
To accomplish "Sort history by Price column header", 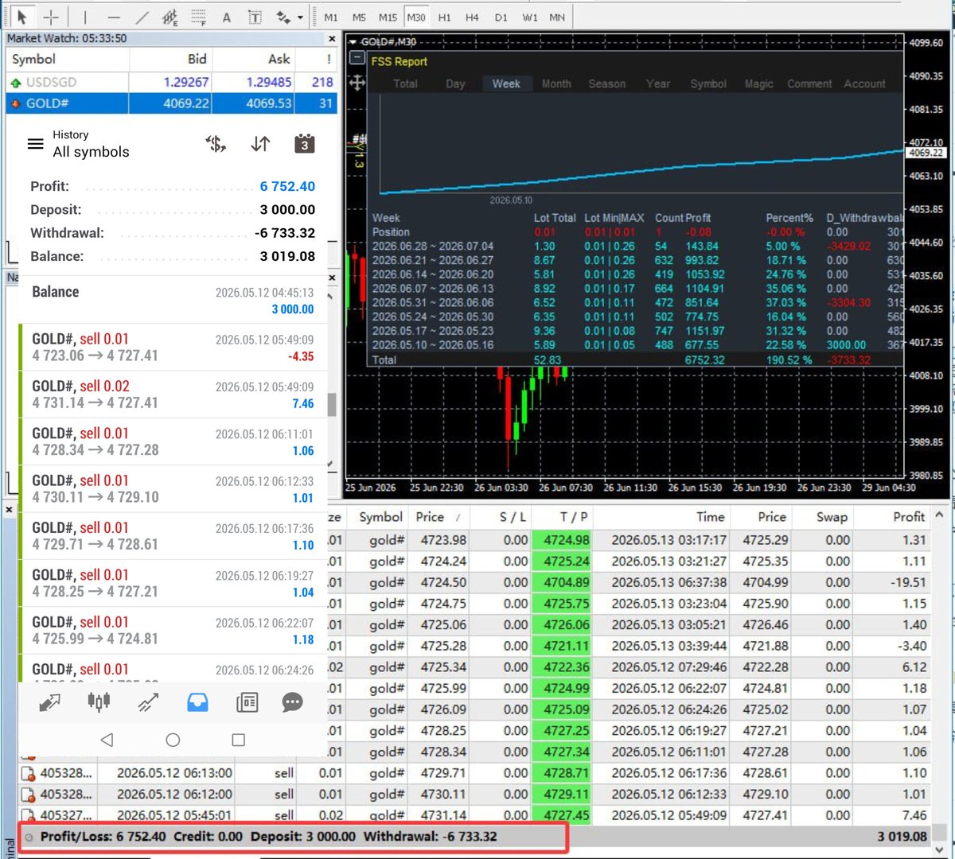I will click(439, 517).
